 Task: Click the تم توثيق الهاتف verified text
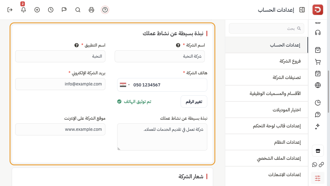pyautogui.click(x=137, y=101)
